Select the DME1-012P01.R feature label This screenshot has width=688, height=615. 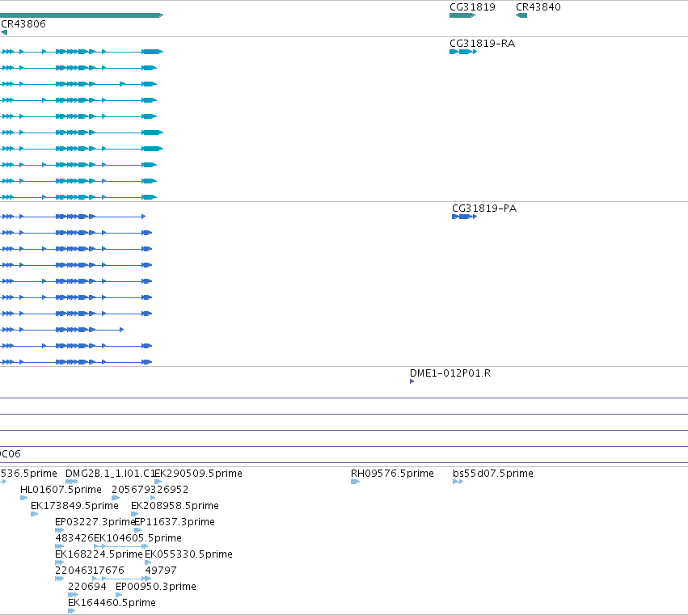(450, 373)
